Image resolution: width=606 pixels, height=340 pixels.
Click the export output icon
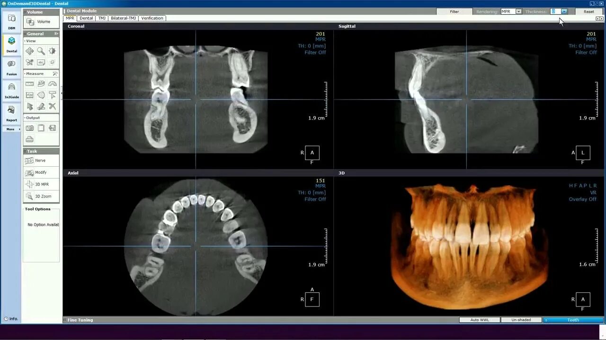(x=53, y=128)
